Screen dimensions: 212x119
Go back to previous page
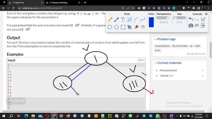click(3, 8)
